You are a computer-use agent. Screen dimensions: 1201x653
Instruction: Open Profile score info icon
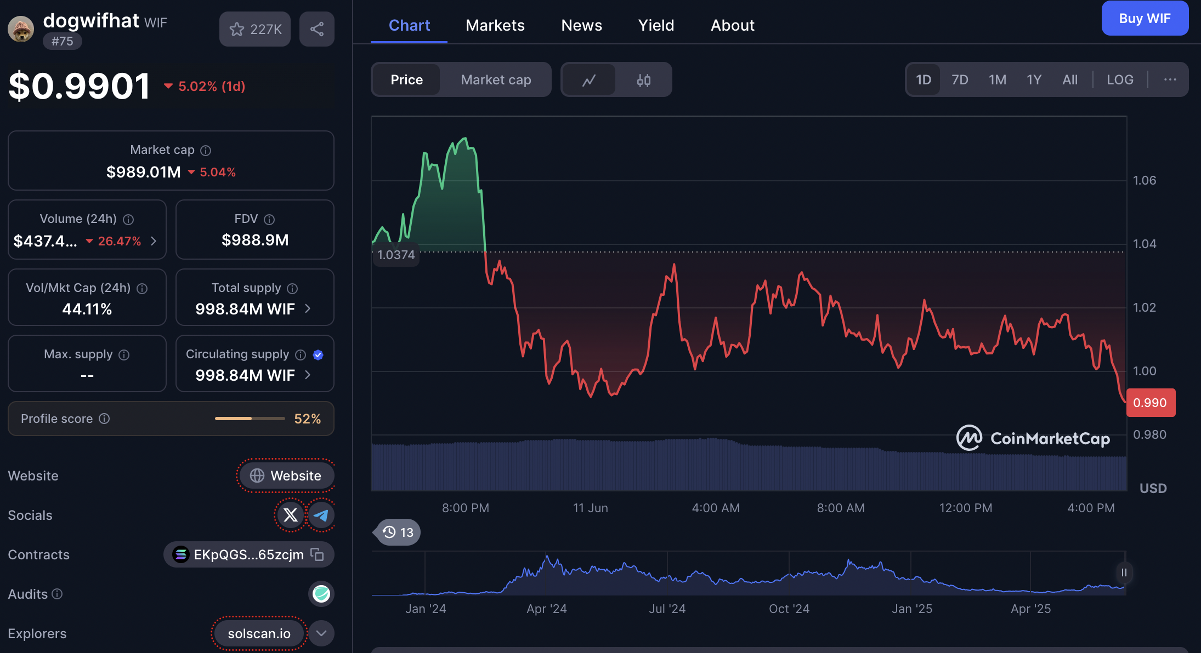(x=104, y=419)
